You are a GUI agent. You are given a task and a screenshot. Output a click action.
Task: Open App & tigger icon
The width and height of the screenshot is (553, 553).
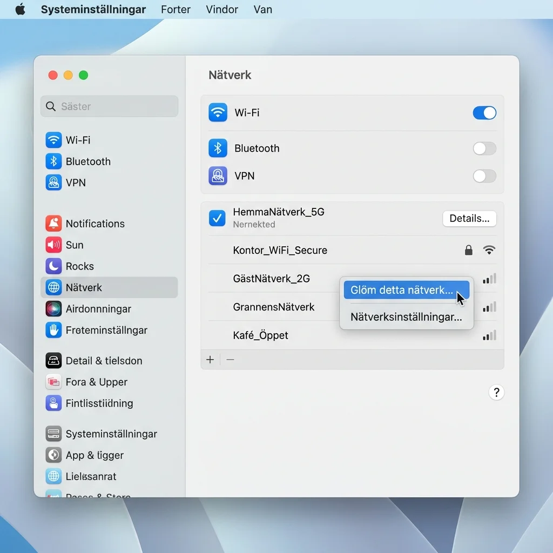pyautogui.click(x=53, y=455)
